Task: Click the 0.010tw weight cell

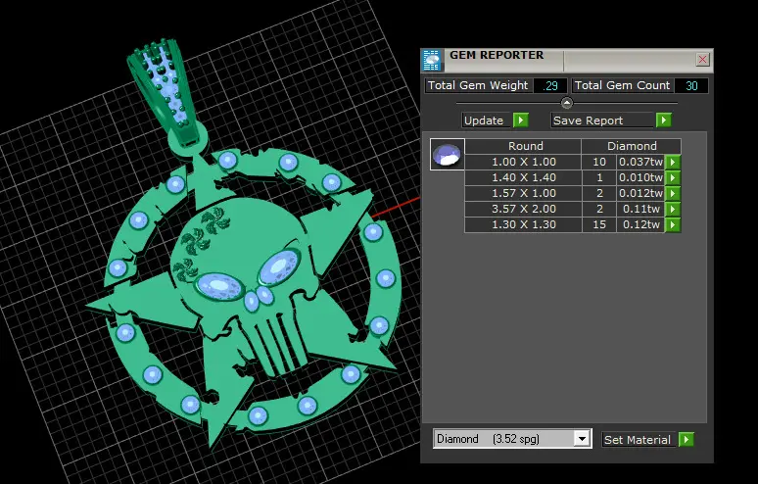Action: [640, 177]
